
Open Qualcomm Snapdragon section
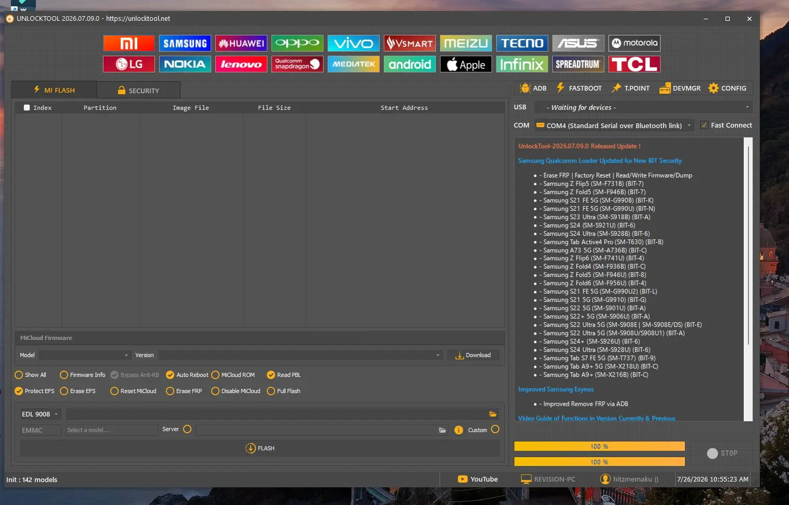pyautogui.click(x=298, y=64)
